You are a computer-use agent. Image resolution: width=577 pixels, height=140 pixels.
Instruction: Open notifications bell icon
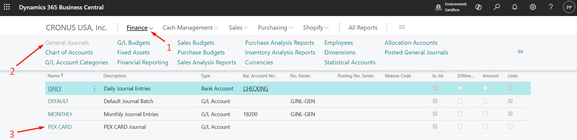515,7
